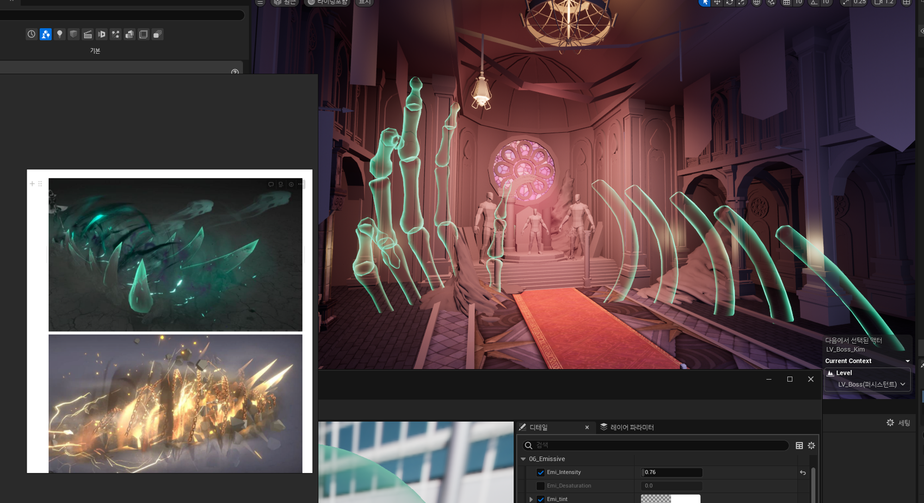
Task: Uncheck the Emi_Intensity checkbox
Action: [541, 472]
